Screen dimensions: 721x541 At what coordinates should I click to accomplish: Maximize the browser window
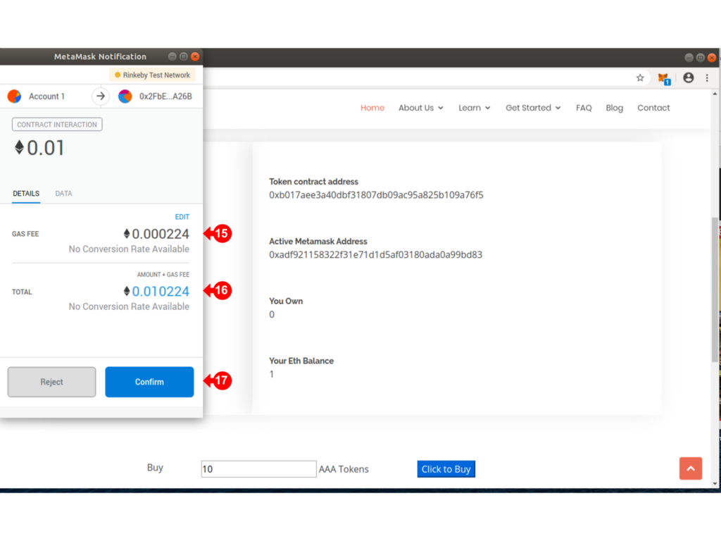coord(701,58)
